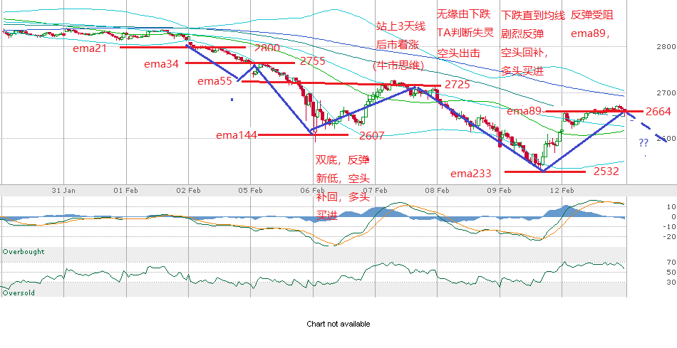Click the ema34 moving average label
The width and height of the screenshot is (677, 348).
(162, 64)
